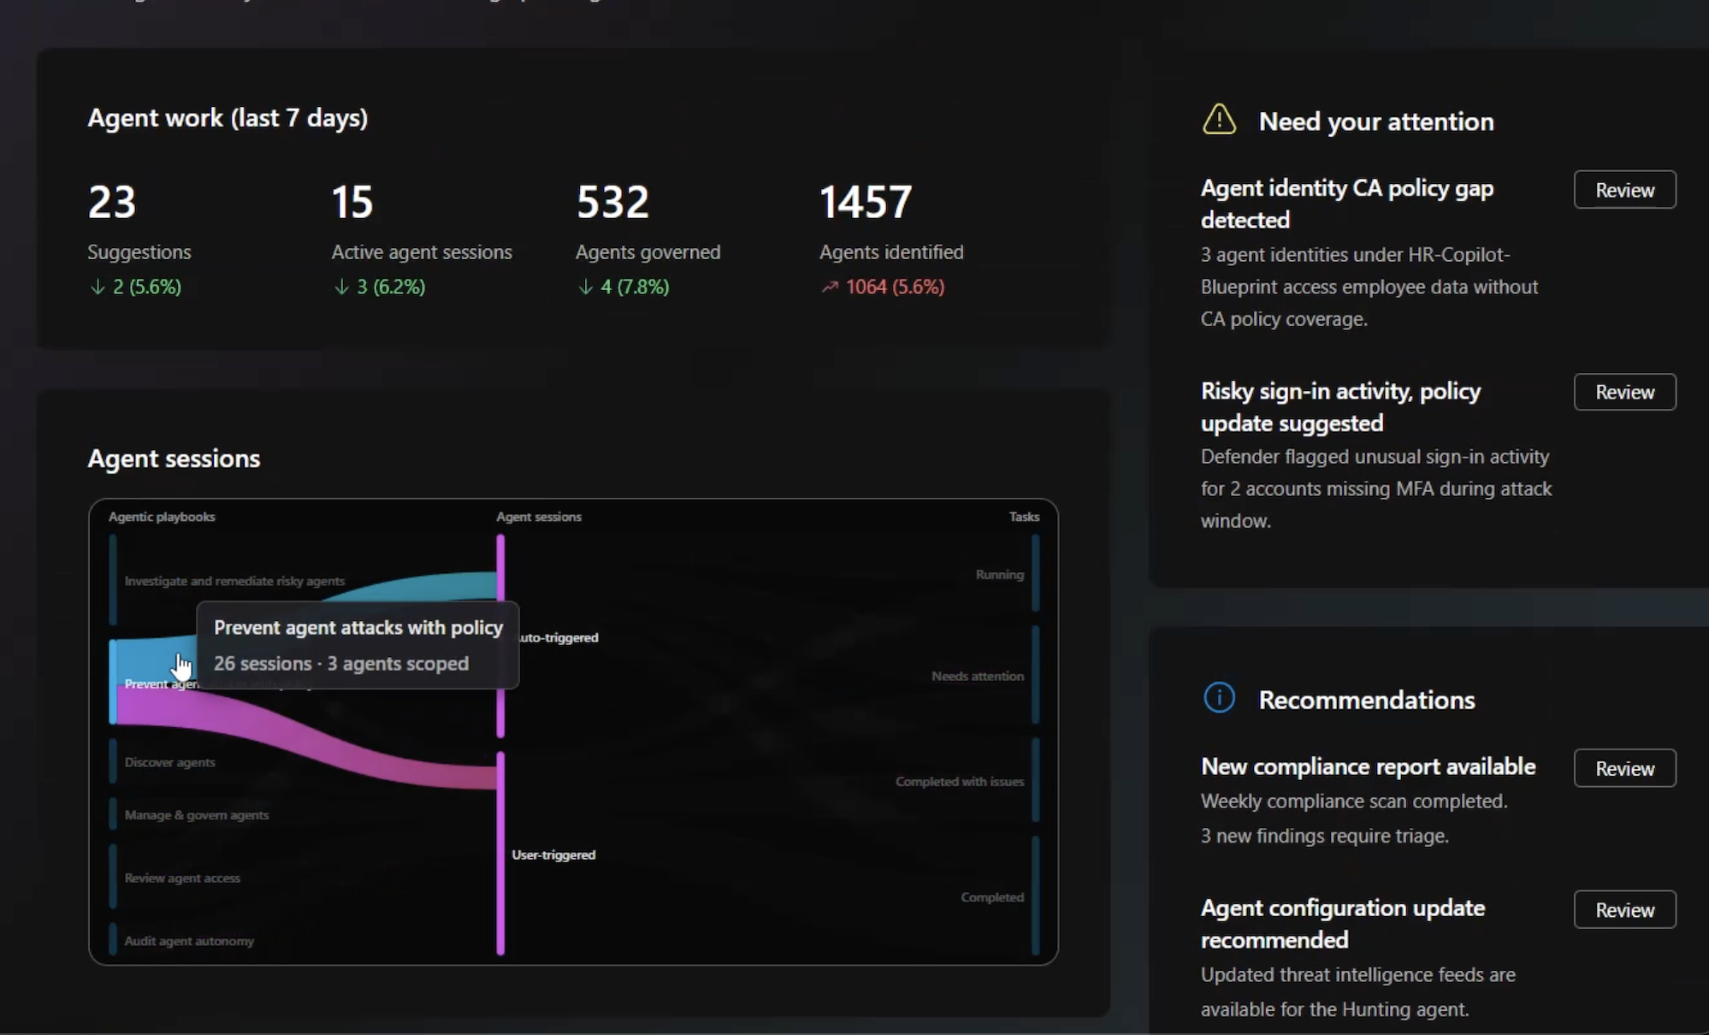Review the agent configuration update recommendation
The image size is (1709, 1035).
(1624, 910)
